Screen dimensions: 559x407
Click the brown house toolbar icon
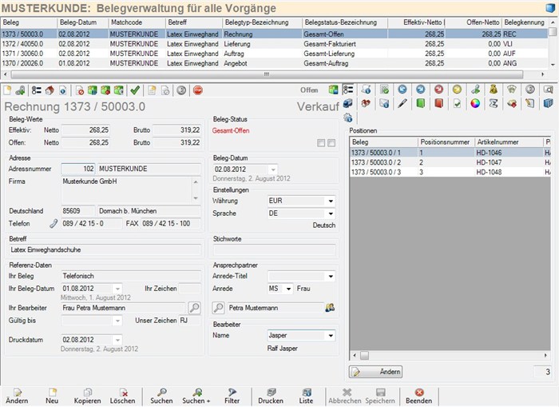(50, 90)
